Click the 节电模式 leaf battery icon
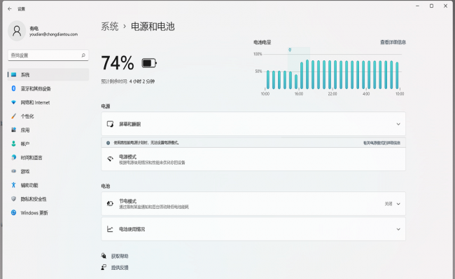455x279 pixels. coord(110,203)
